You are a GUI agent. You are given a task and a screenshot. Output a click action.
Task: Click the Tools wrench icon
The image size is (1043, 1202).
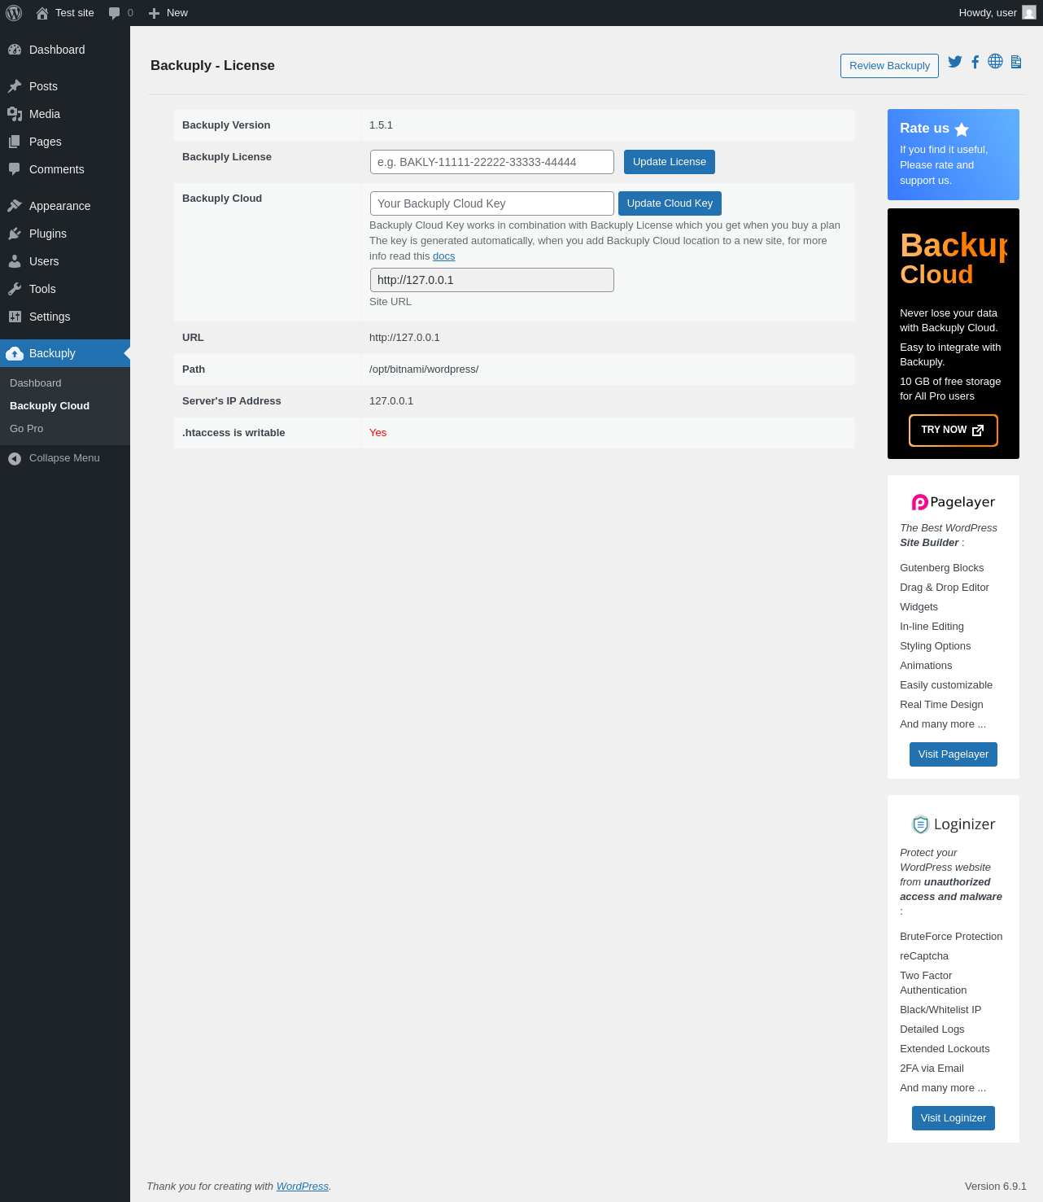pos(15,289)
